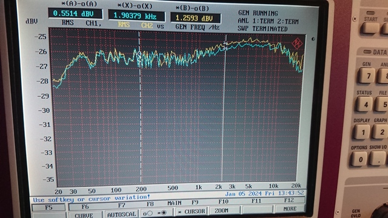Image resolution: width=388 pixels, height=218 pixels.
Task: Click the *(A)-o(A) cursor difference label
Action: pos(79,4)
